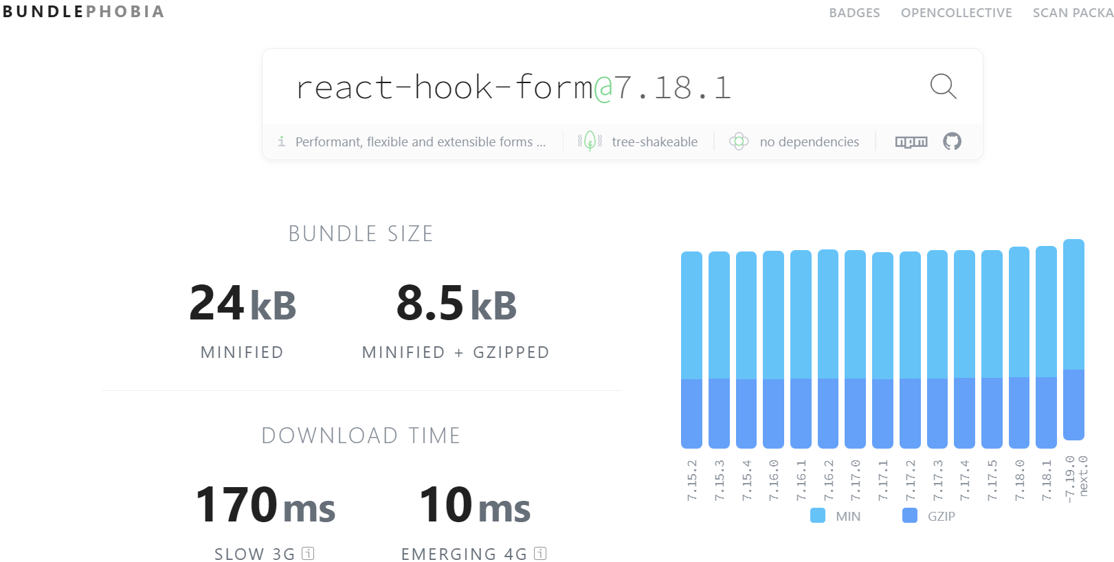Screen dimensions: 1114x562
Task: Click the tree-shakeable label
Action: click(x=654, y=142)
